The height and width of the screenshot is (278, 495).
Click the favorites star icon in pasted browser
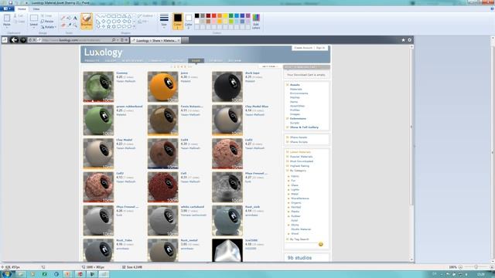[x=403, y=40]
